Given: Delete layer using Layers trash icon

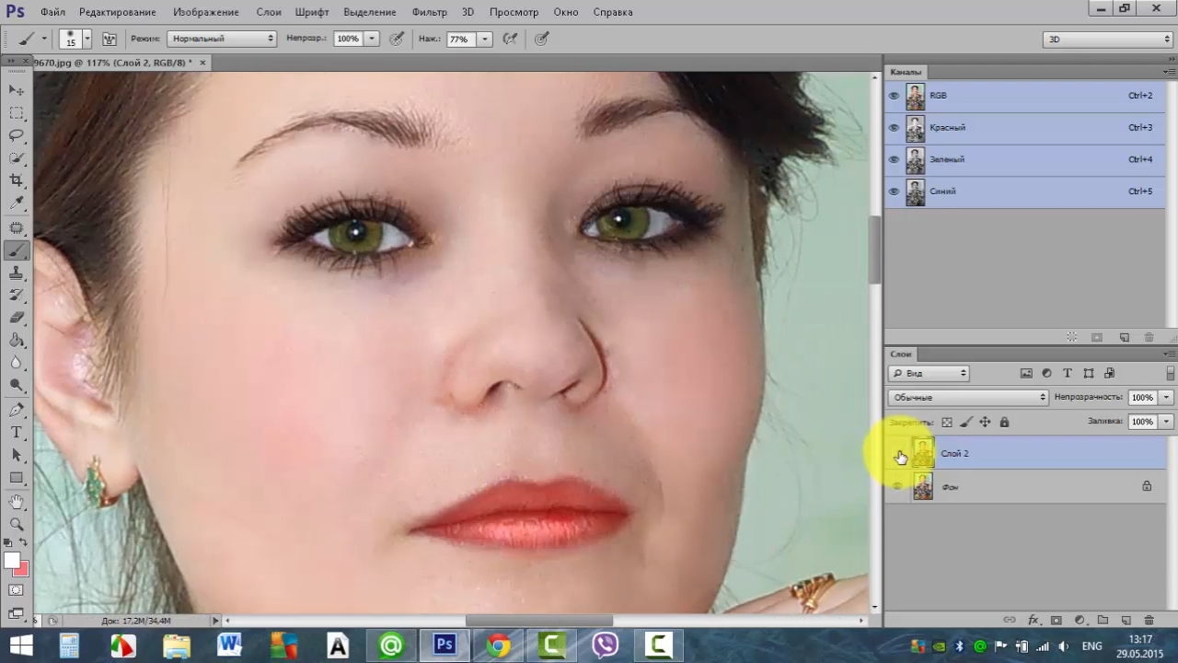Looking at the screenshot, I should click(x=1149, y=621).
